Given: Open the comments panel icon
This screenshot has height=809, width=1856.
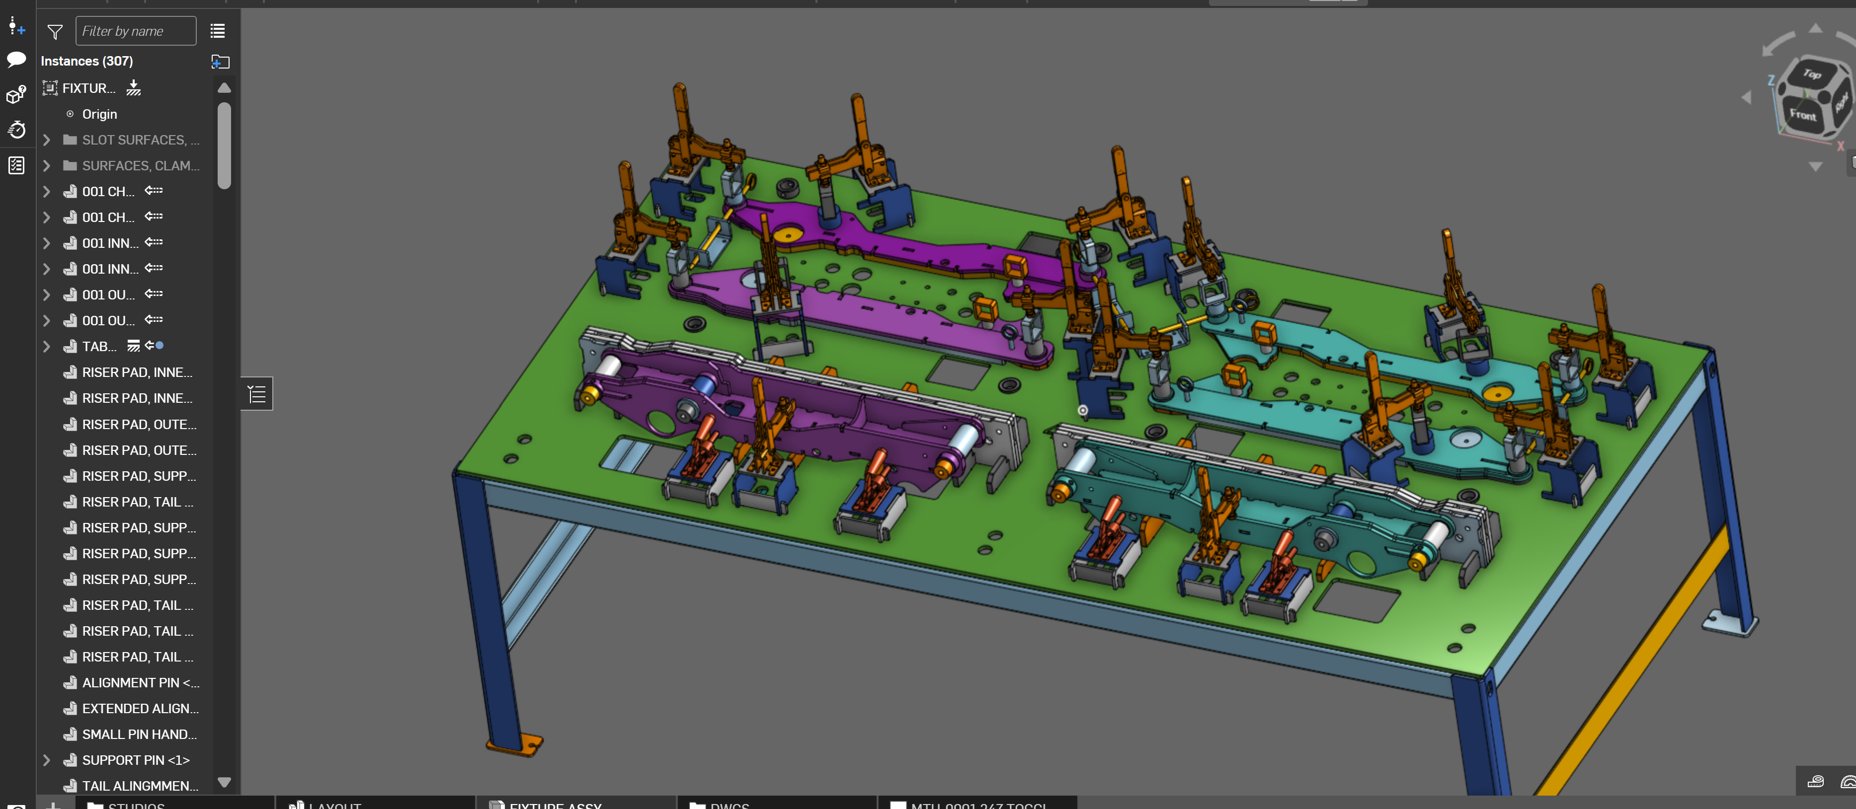Looking at the screenshot, I should [x=16, y=59].
